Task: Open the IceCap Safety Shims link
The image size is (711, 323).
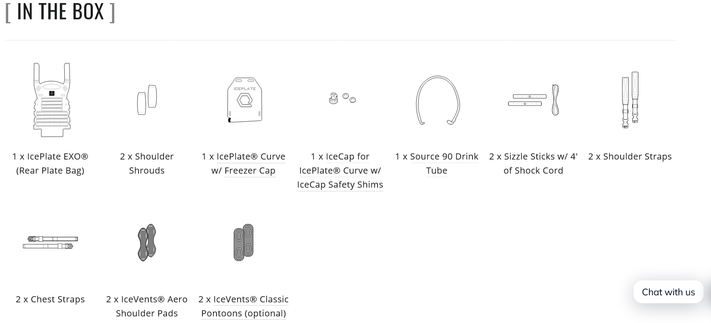Action: (x=340, y=185)
